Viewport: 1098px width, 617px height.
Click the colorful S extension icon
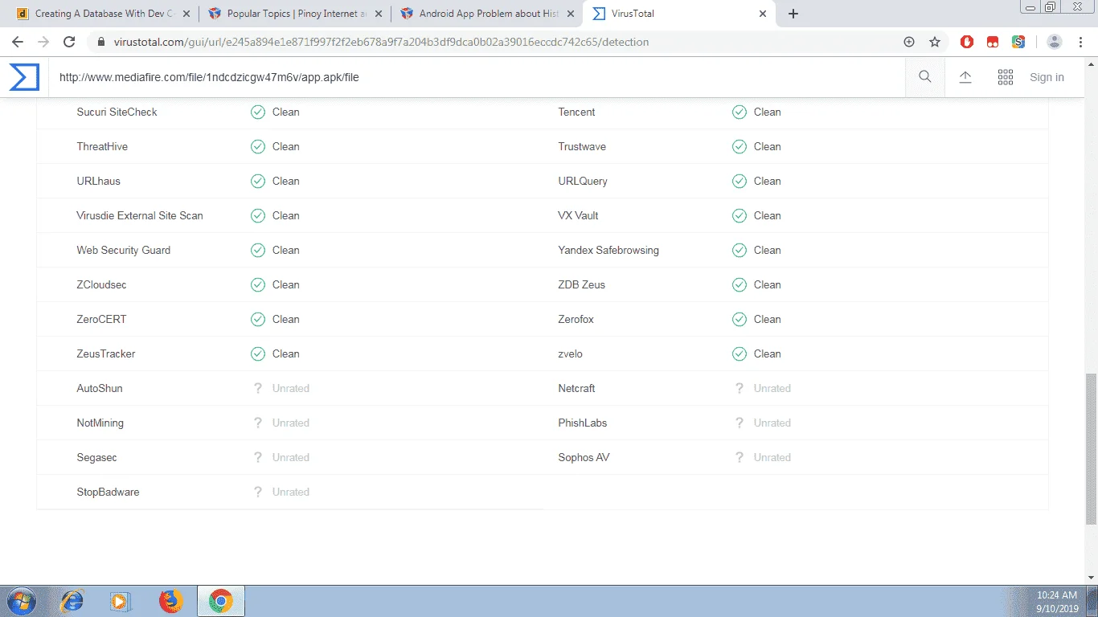pyautogui.click(x=1018, y=42)
